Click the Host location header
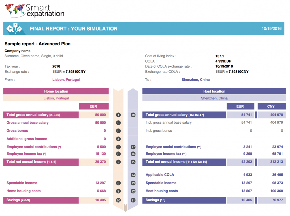 [214, 91]
